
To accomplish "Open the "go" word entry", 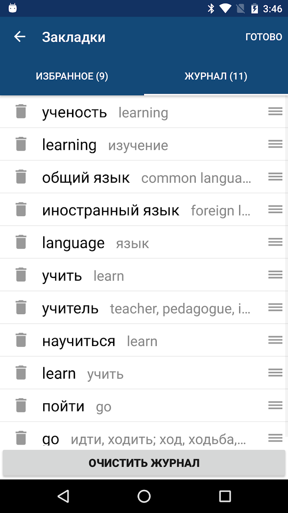I will click(144, 438).
